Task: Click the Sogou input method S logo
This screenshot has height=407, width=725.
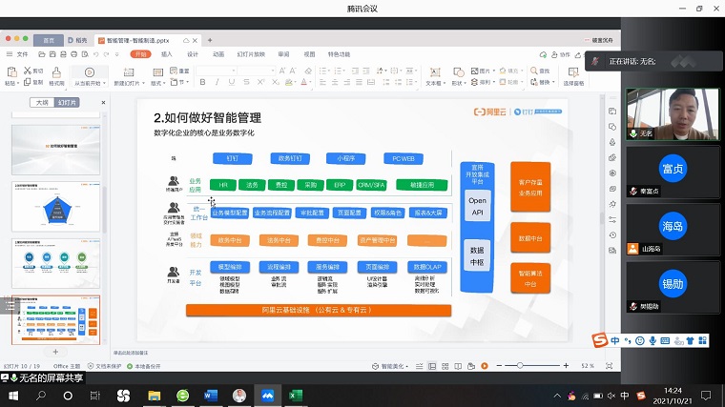Action: pyautogui.click(x=599, y=340)
